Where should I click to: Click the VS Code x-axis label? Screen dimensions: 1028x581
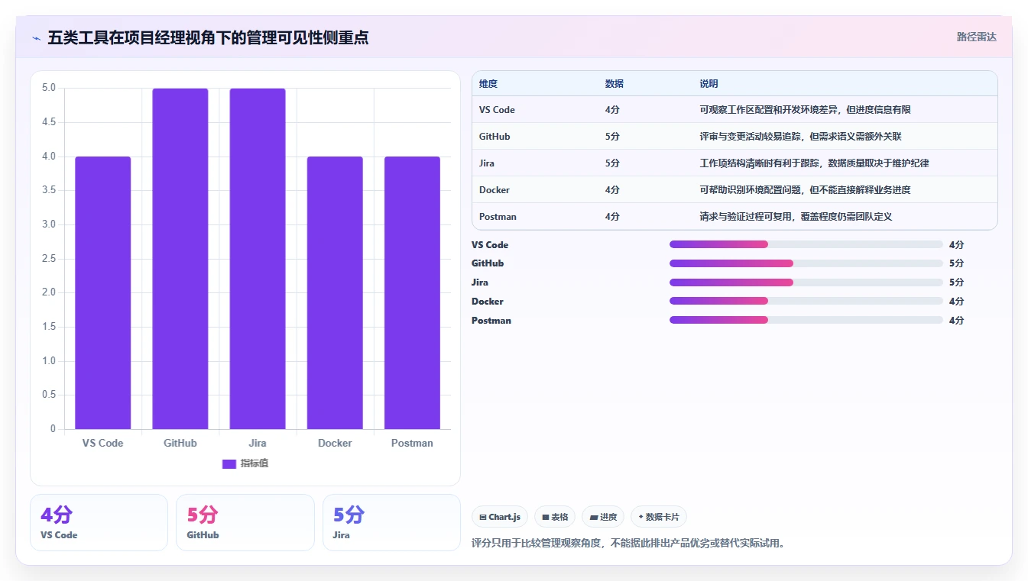click(x=103, y=443)
